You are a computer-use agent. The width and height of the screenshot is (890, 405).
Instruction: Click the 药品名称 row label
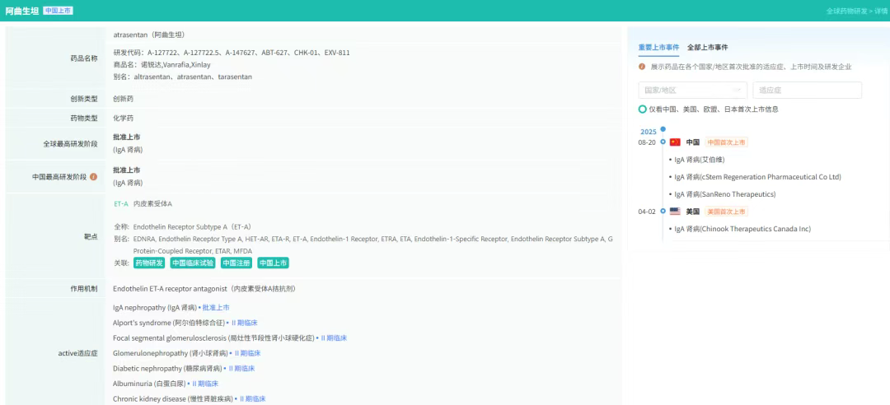(83, 58)
